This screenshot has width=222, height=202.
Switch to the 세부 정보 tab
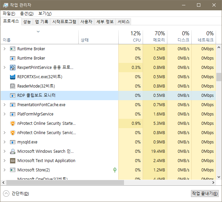(x=105, y=22)
